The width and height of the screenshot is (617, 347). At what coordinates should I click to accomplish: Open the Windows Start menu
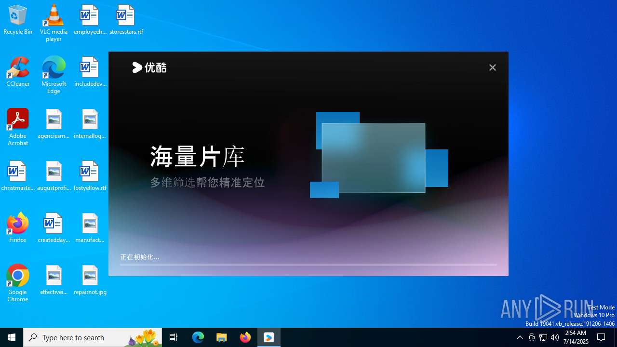(12, 337)
